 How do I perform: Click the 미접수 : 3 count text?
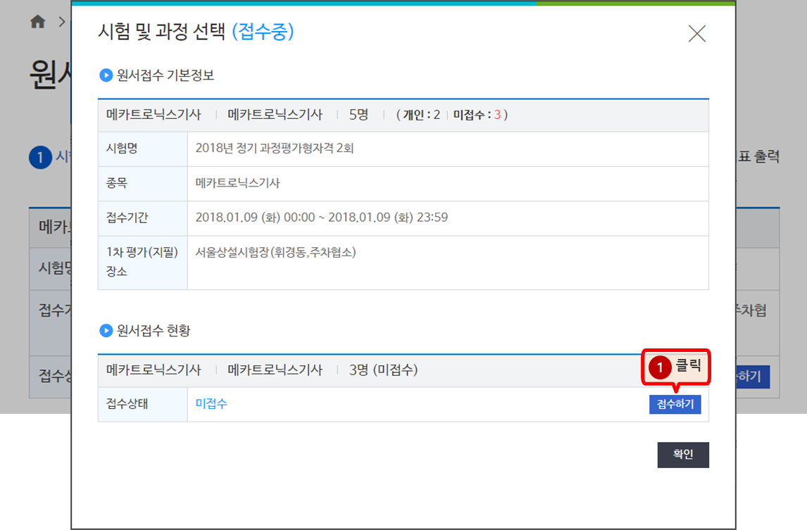[x=477, y=115]
